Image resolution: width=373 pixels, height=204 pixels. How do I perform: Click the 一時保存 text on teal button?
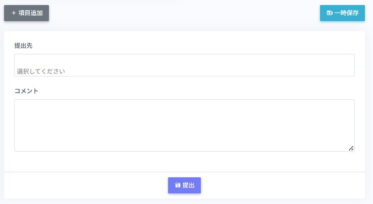346,13
